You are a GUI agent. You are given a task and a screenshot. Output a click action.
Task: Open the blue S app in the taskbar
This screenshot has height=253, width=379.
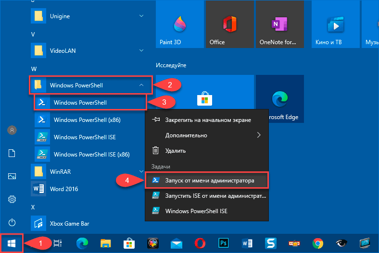pyautogui.click(x=270, y=243)
